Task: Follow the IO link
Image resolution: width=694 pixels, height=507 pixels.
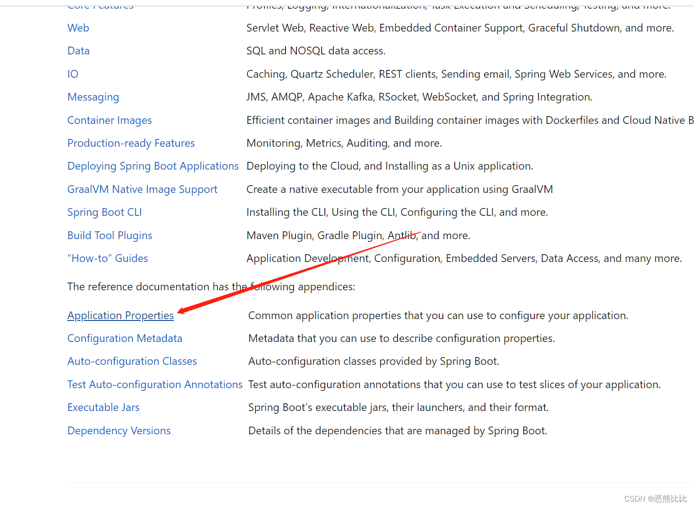Action: [73, 74]
